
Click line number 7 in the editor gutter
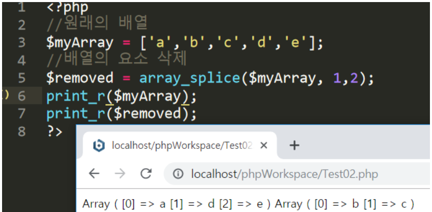[x=22, y=114]
